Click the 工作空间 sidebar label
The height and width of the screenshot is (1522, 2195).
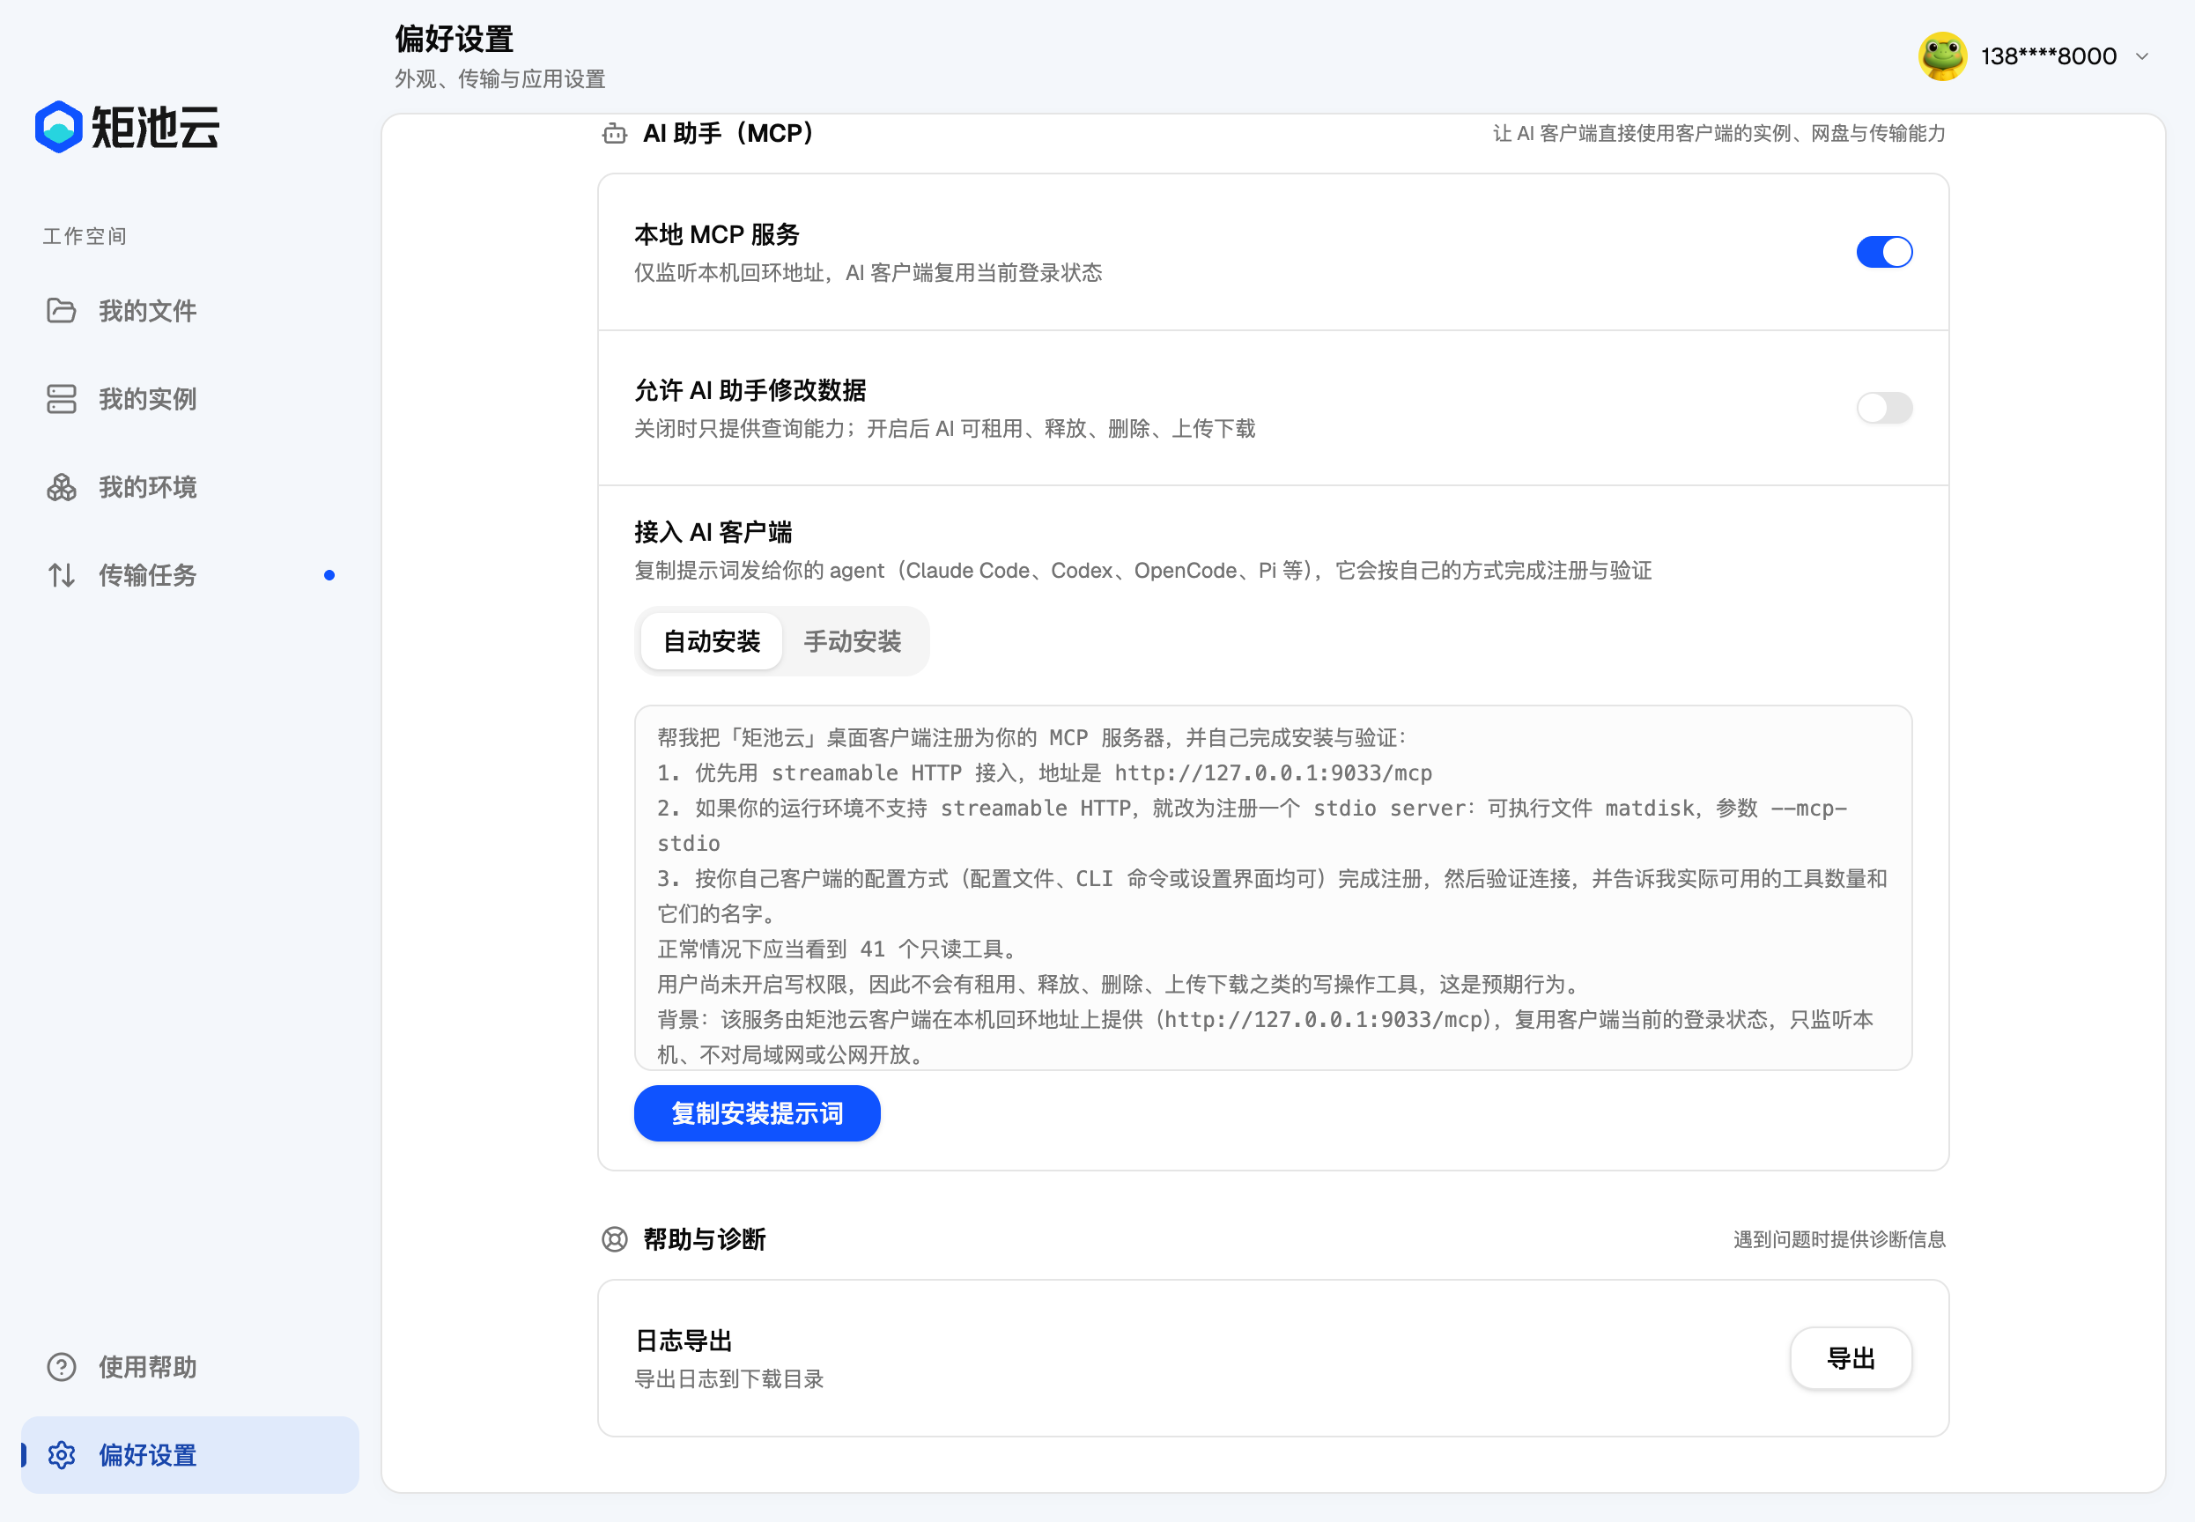[x=84, y=235]
